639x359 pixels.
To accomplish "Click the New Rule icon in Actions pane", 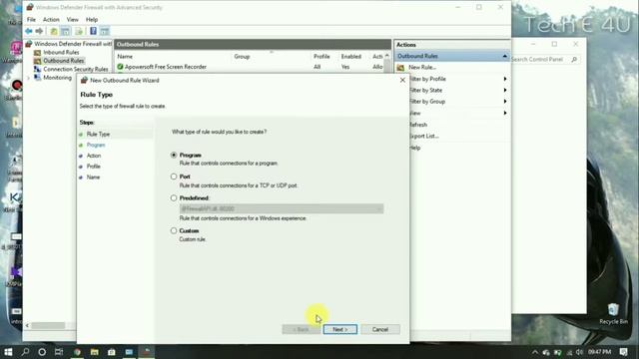I will (400, 67).
